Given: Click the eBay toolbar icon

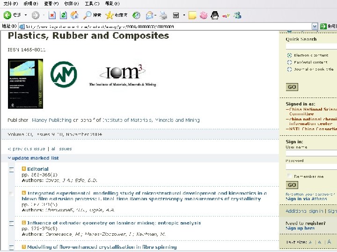Looking at the screenshot, I should pos(226,15).
